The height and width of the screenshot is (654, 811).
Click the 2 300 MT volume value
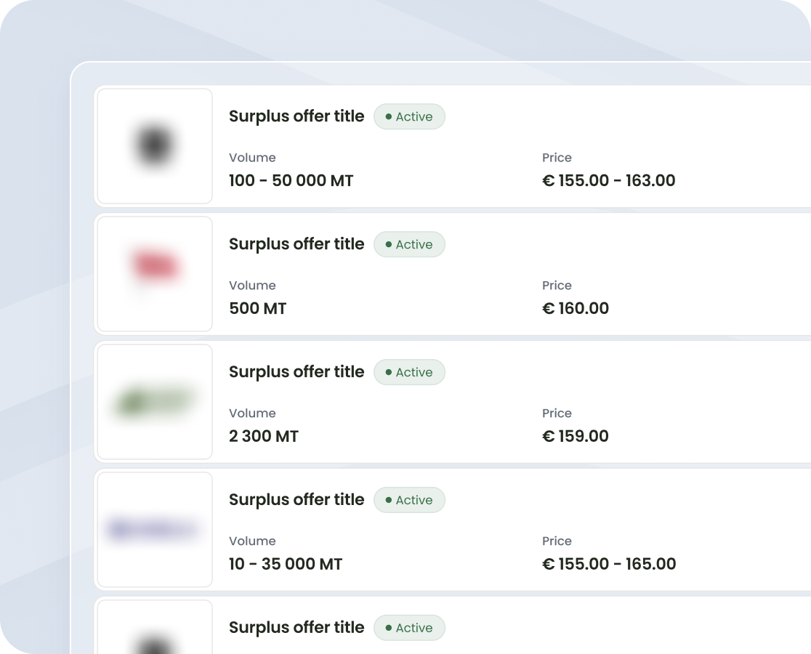coord(263,437)
